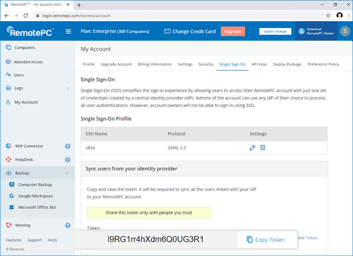Click the user avatar S icon
Image resolution: width=353 pixels, height=256 pixels.
pos(343,31)
